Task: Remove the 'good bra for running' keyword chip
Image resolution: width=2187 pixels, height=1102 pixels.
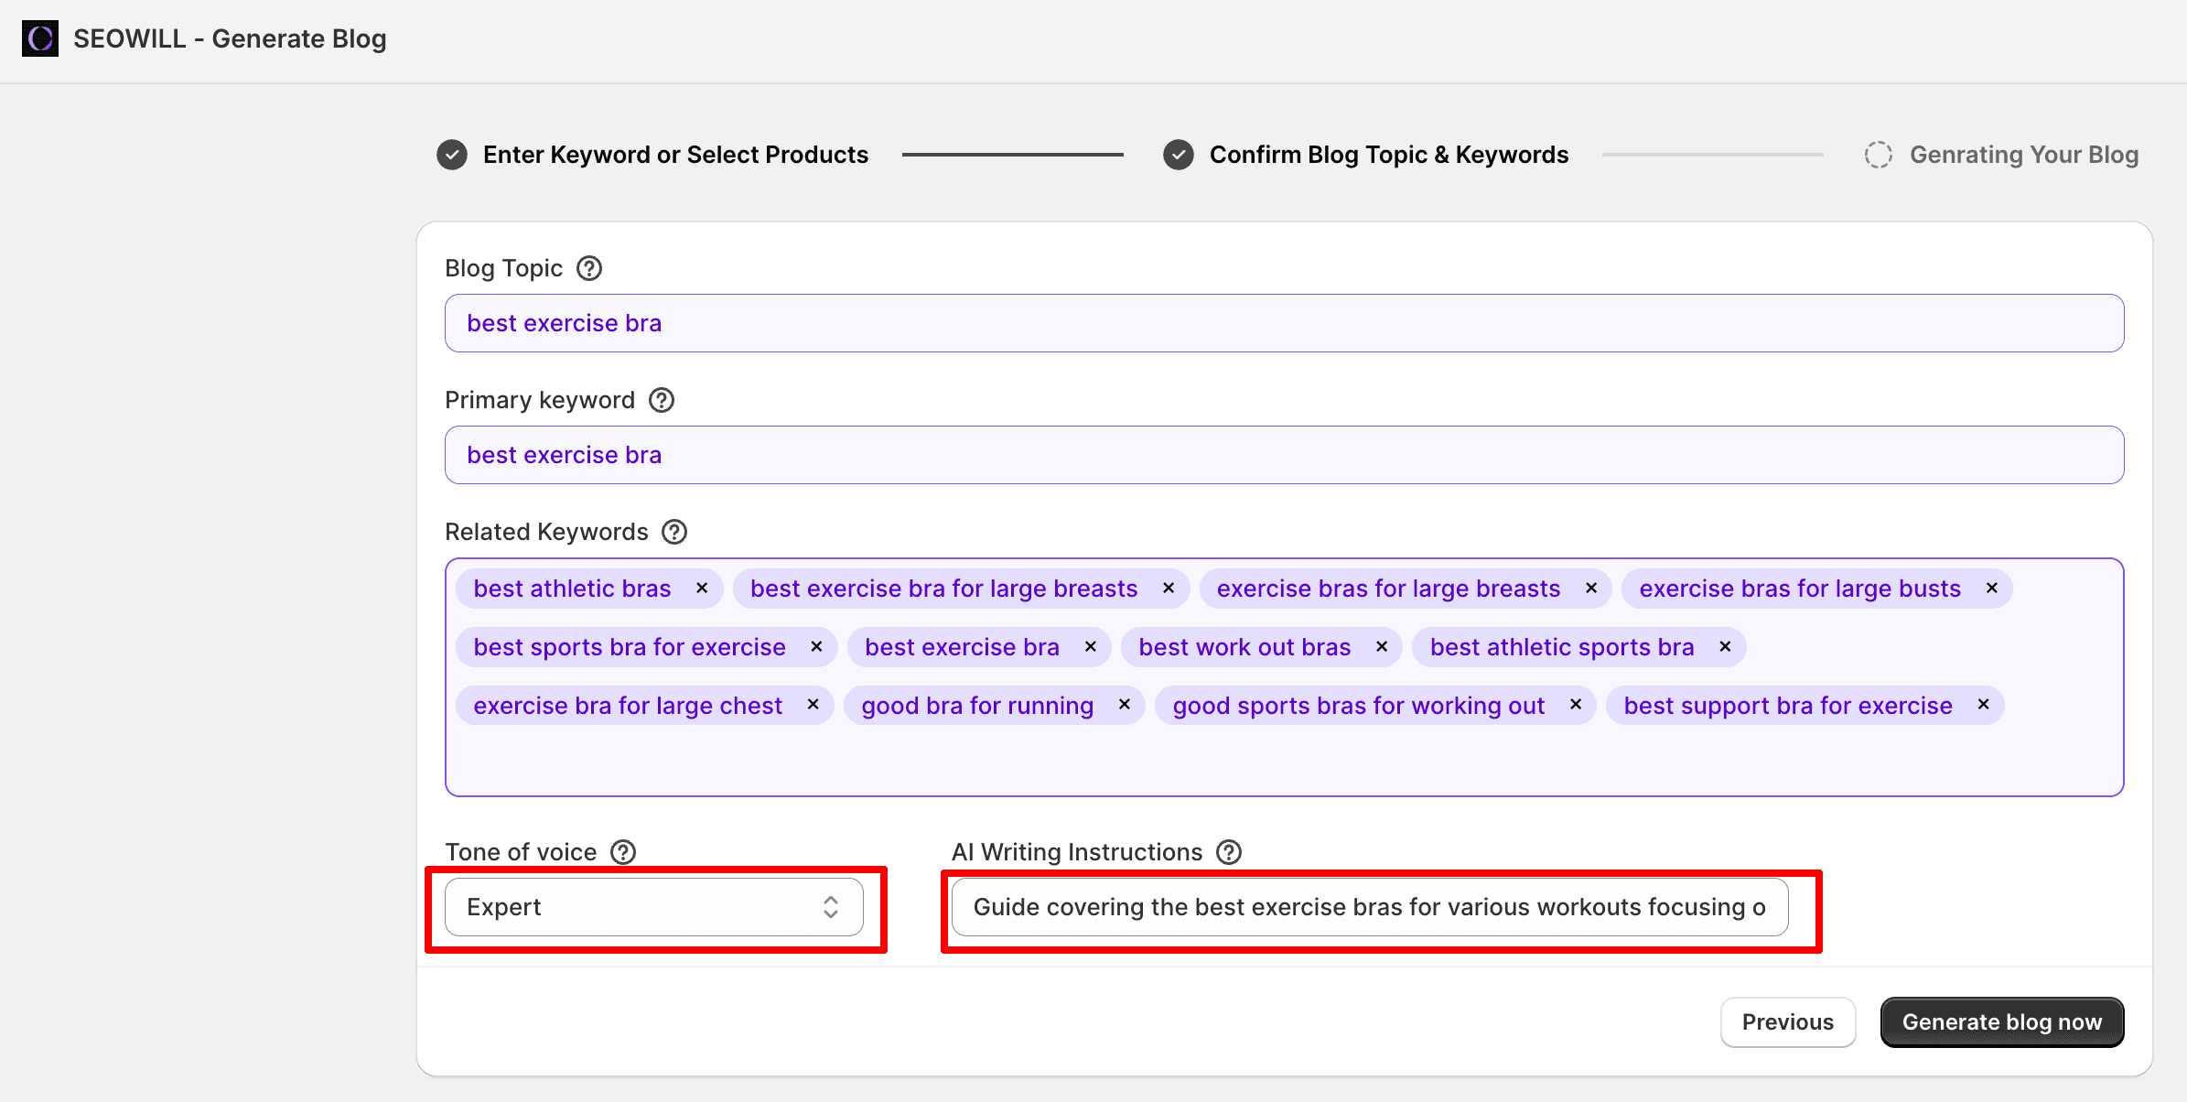Action: (1124, 705)
